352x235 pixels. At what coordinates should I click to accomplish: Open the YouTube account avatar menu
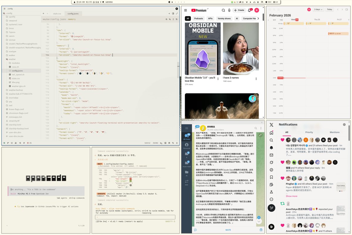tap(257, 10)
